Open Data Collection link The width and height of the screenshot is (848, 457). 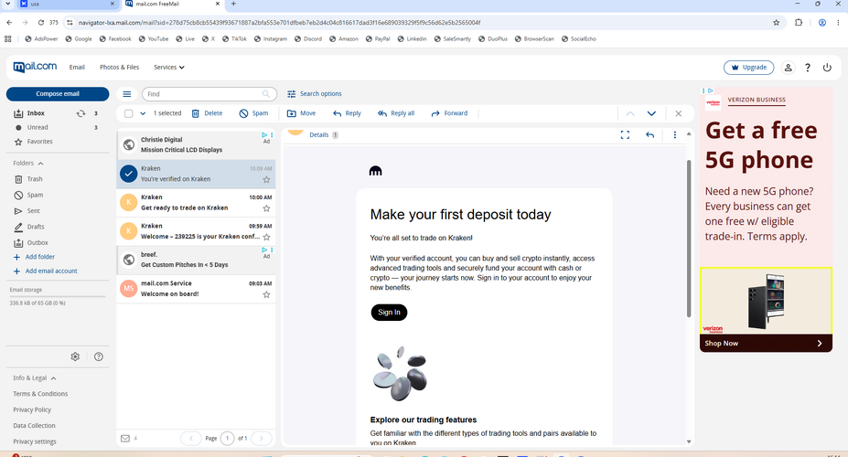coord(34,426)
